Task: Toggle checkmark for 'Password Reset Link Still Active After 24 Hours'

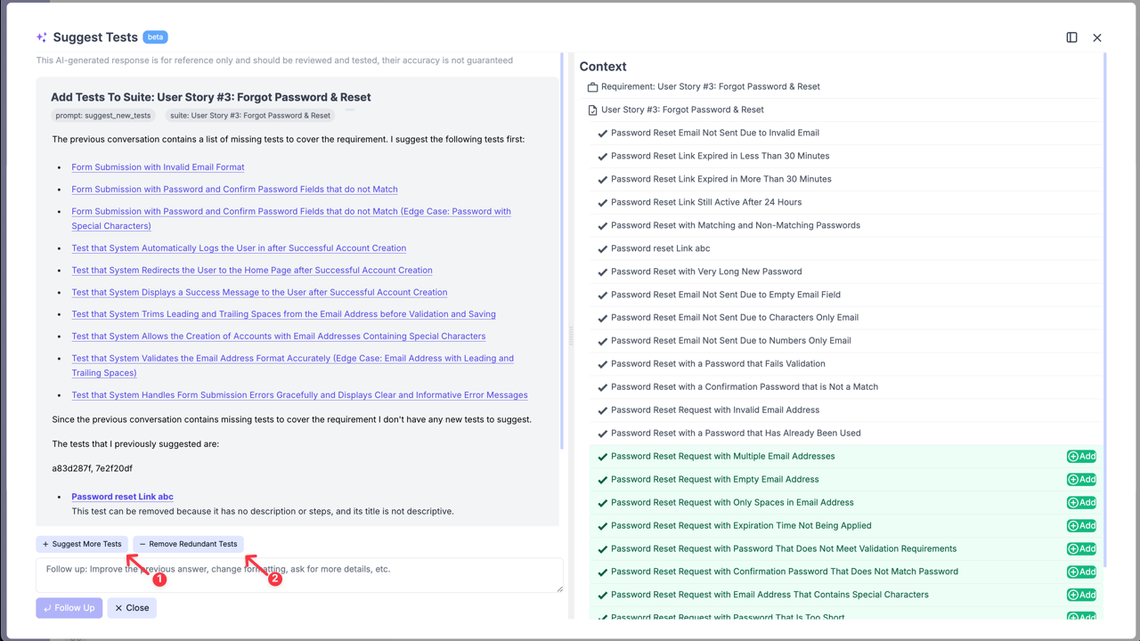Action: pos(603,203)
